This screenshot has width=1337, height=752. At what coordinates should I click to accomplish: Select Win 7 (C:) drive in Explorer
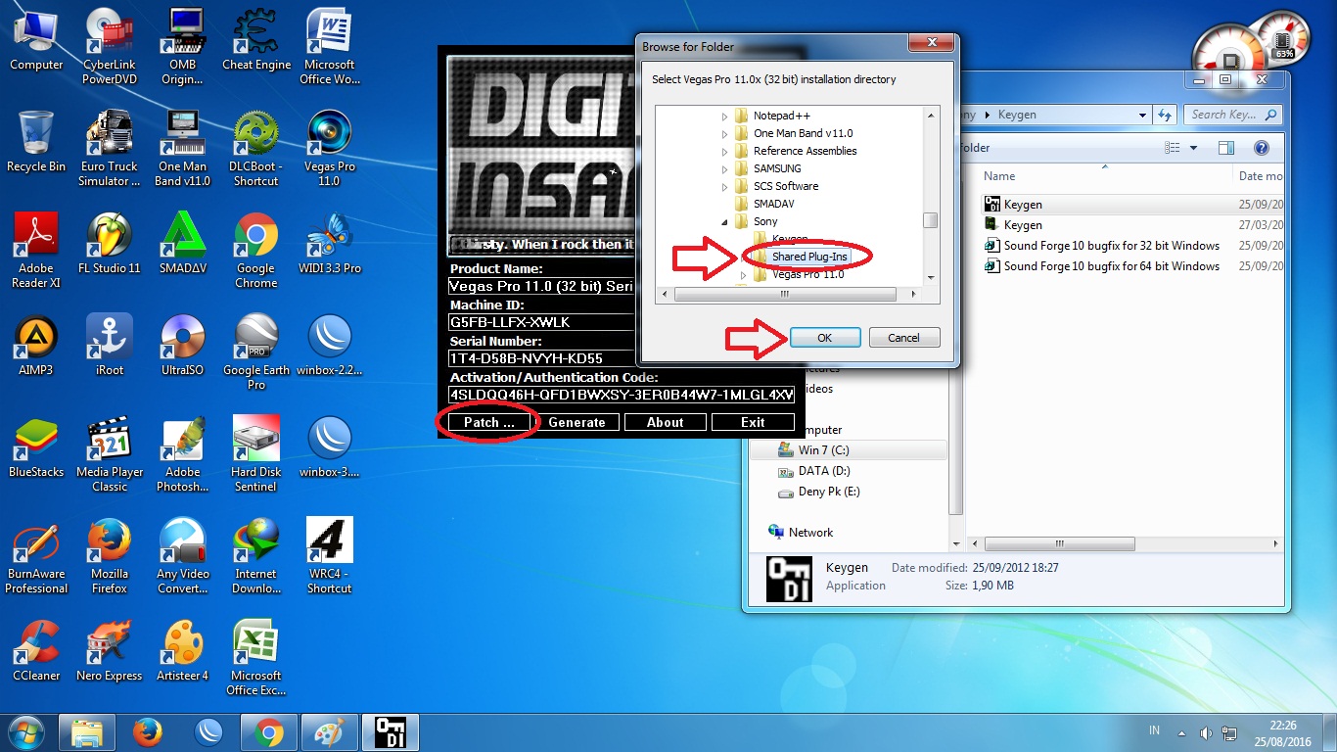click(849, 450)
